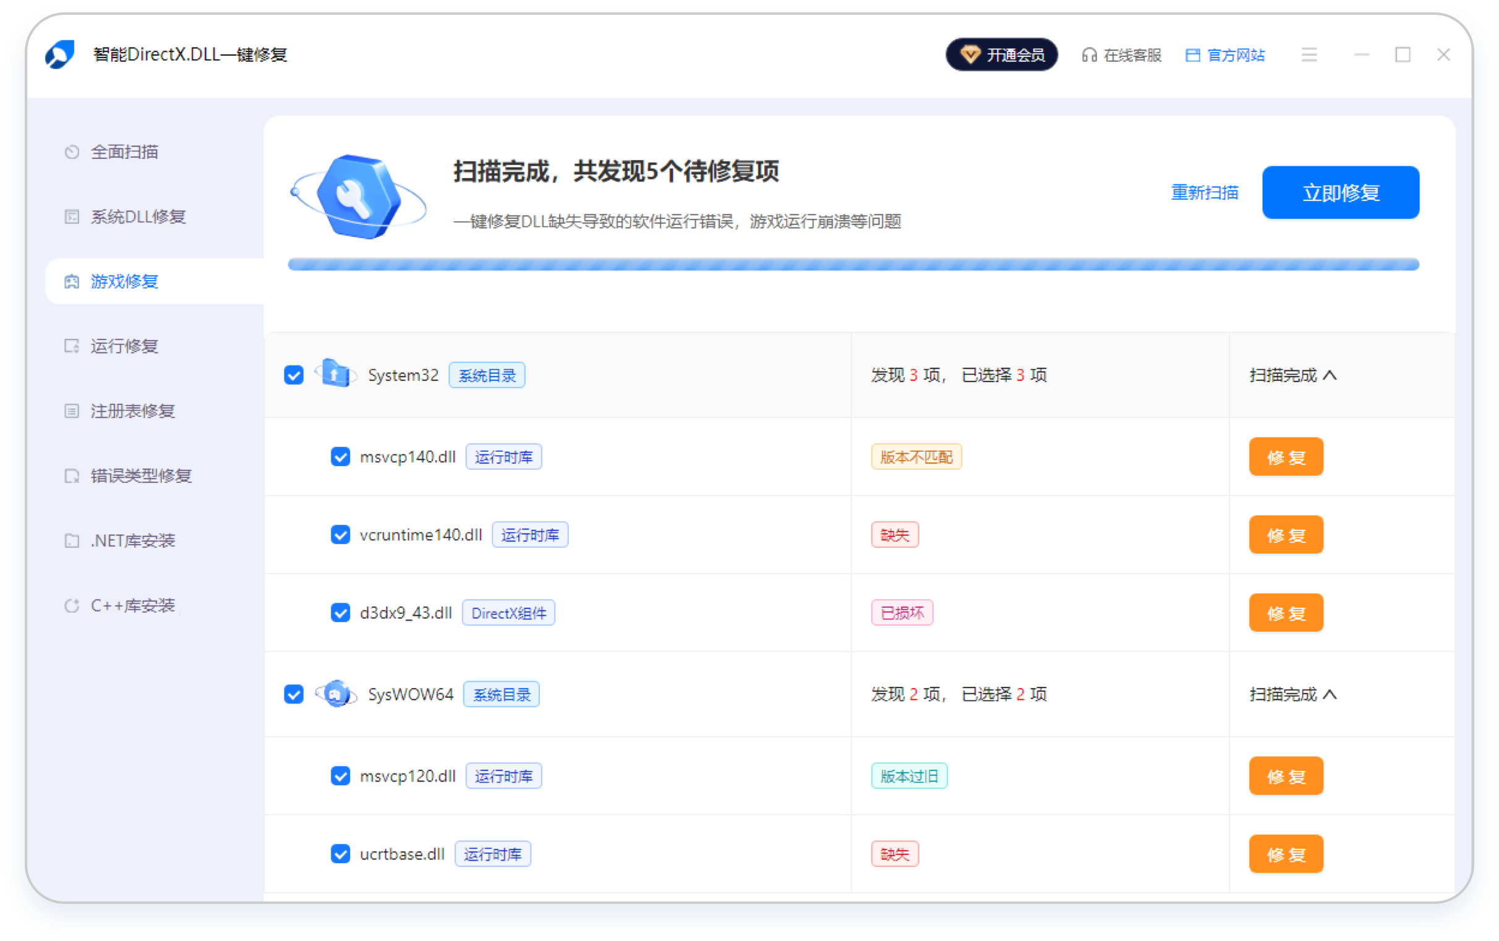1499x941 pixels.
Task: Click the 官方网站 window icon
Action: click(x=1192, y=55)
